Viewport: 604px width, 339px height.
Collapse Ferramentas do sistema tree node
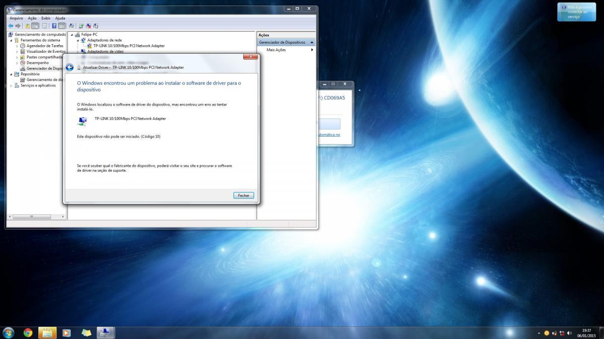pos(11,40)
